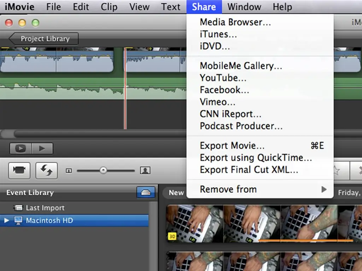Choose Media Browser… from Share menu
The height and width of the screenshot is (271, 362).
[x=260, y=22]
